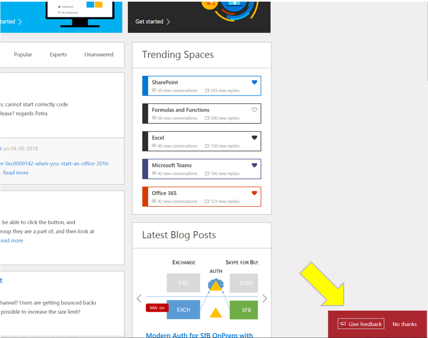Click the megaphone icon in Give feedback
428x338 pixels.
[x=343, y=323]
